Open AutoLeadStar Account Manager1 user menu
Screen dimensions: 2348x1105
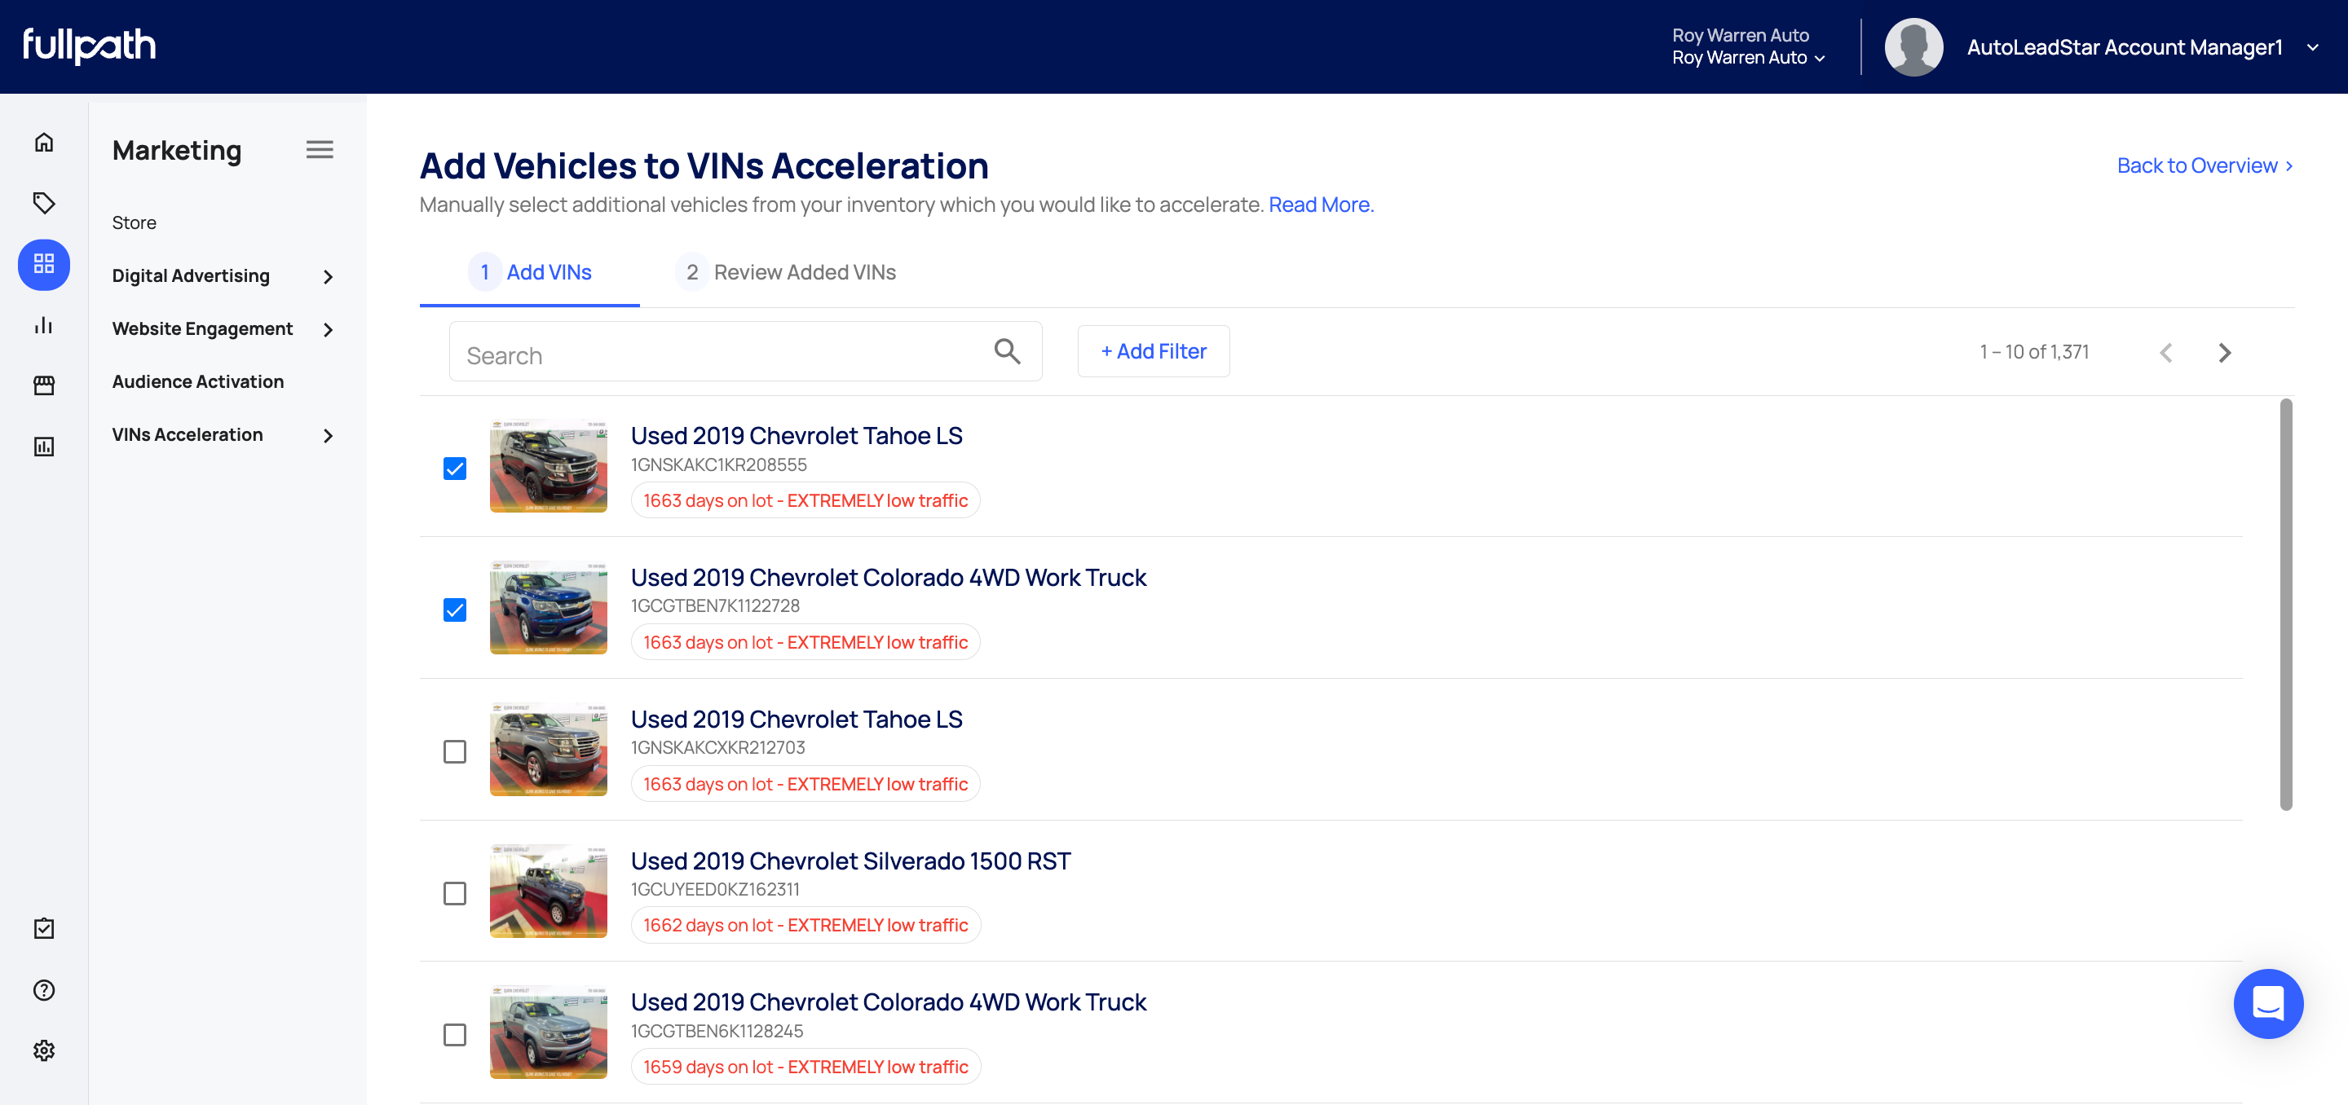click(2142, 47)
